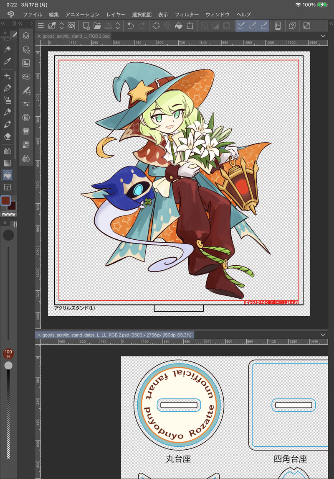Select the transparent color checkered swatch

(9, 215)
